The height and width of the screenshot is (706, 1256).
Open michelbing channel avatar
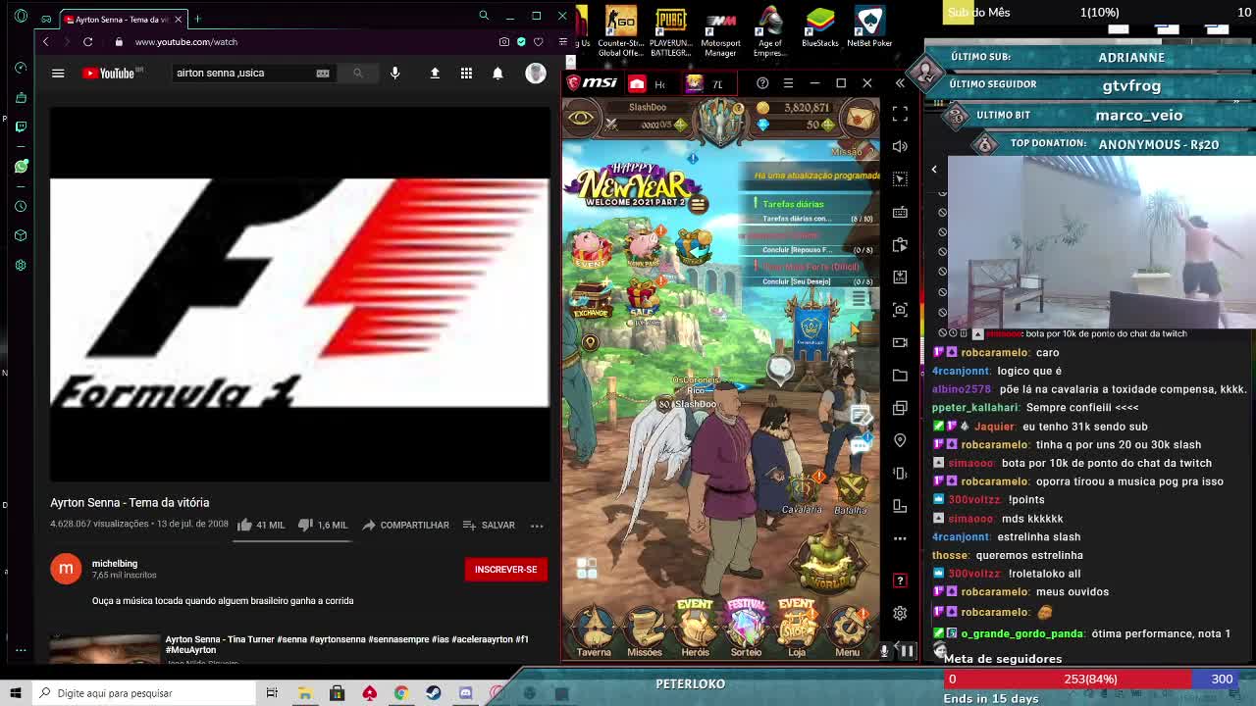pos(66,569)
